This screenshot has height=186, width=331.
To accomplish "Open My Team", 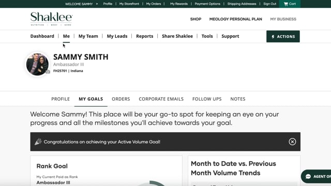I will 88,36.
